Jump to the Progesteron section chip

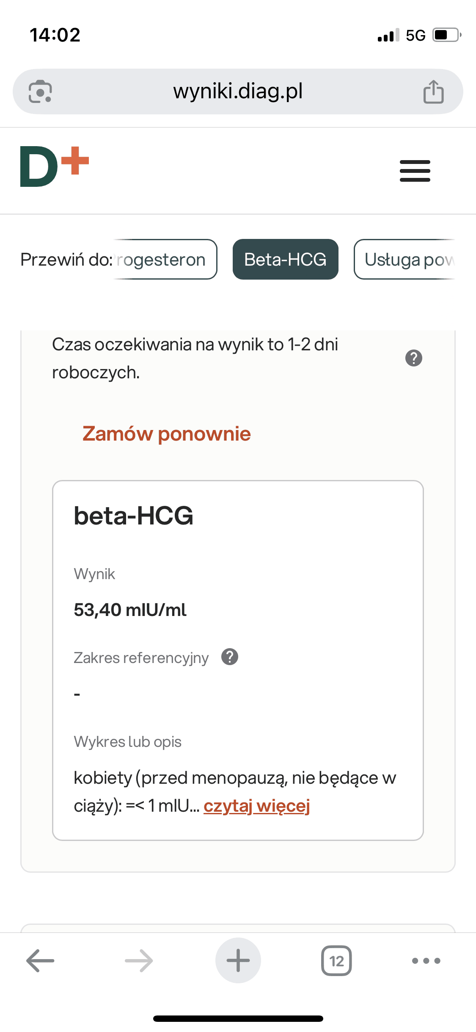(165, 259)
